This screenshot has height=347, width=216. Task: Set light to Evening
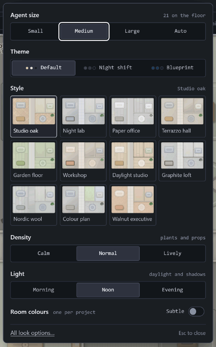tap(172, 290)
